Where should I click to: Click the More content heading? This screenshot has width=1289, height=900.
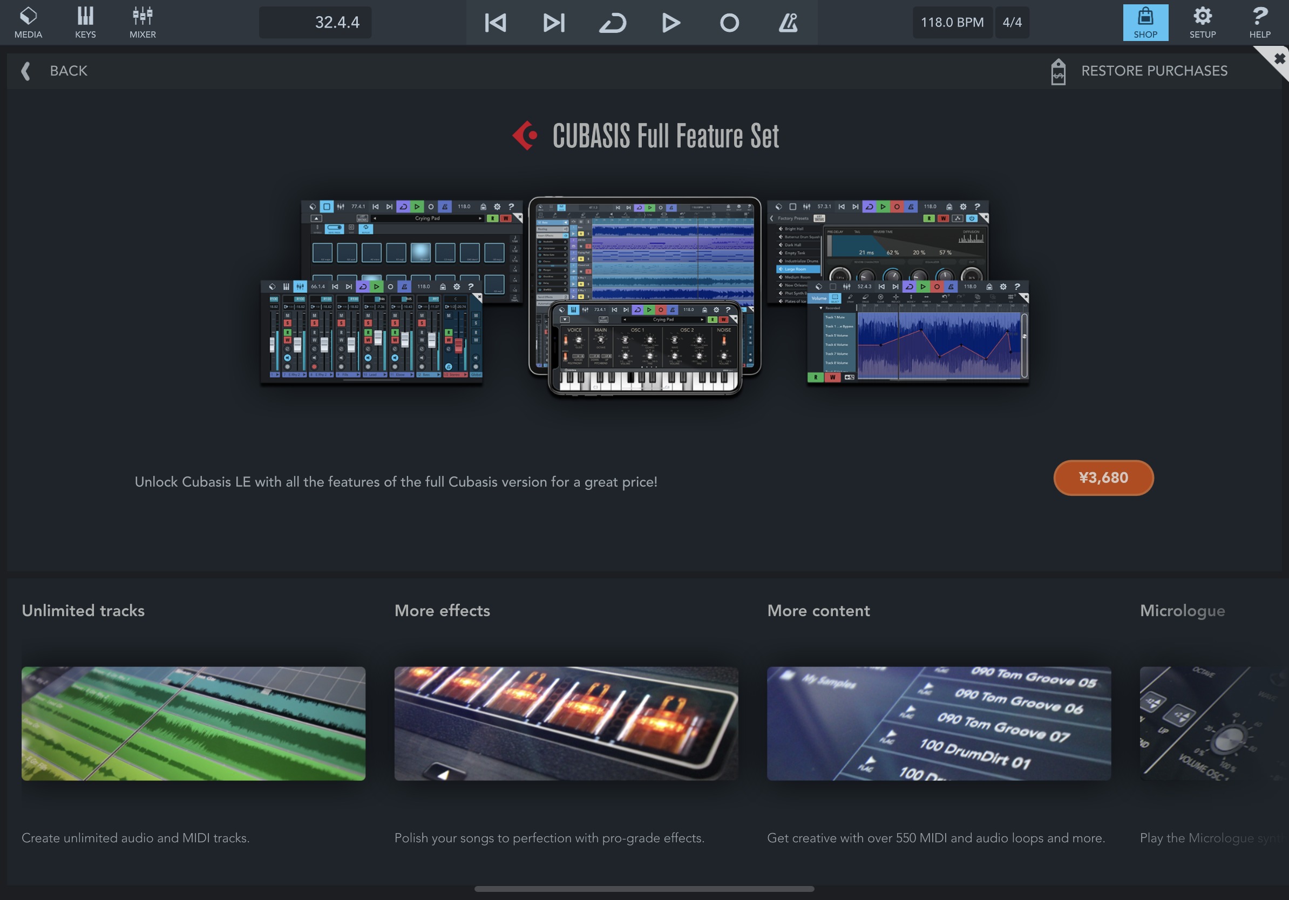pyautogui.click(x=818, y=610)
